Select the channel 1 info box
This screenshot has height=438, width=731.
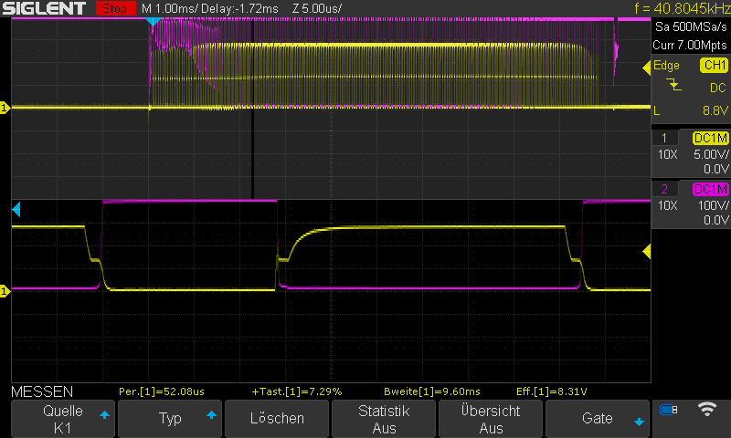[691, 153]
